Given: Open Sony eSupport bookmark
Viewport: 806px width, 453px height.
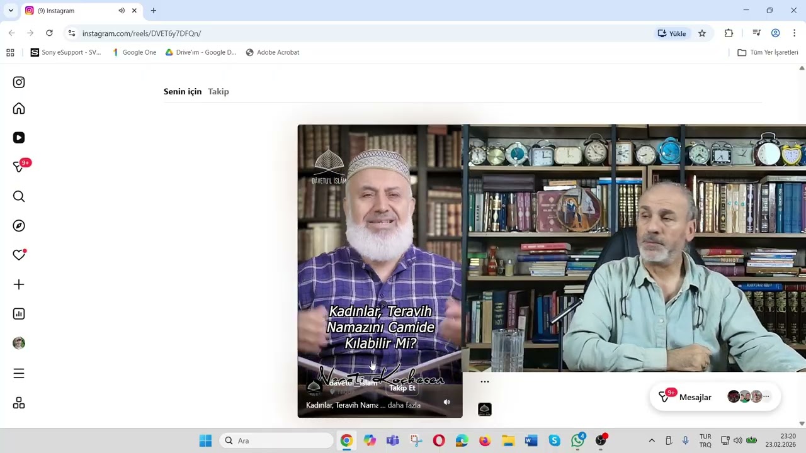Looking at the screenshot, I should [65, 52].
